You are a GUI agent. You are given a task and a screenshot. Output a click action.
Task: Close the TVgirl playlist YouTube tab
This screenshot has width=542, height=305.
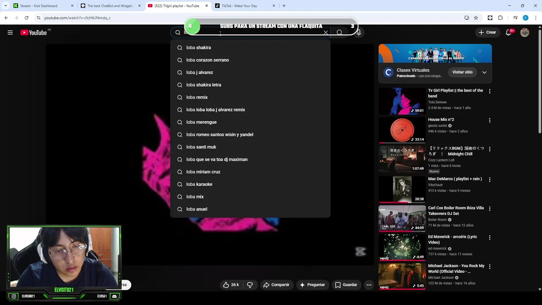pos(207,6)
